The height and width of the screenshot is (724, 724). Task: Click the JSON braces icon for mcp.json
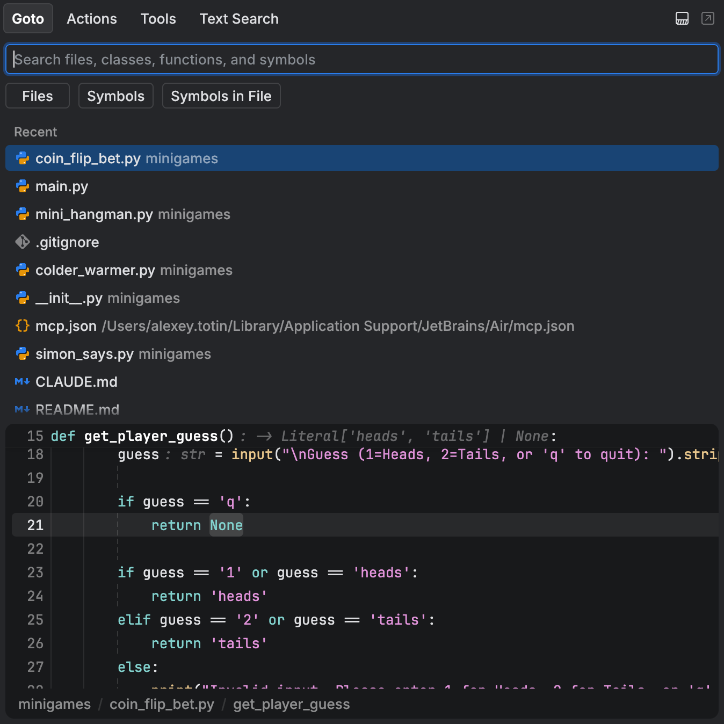23,326
